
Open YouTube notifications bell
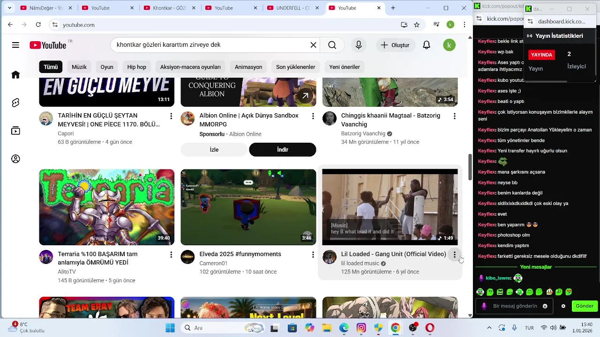(427, 45)
